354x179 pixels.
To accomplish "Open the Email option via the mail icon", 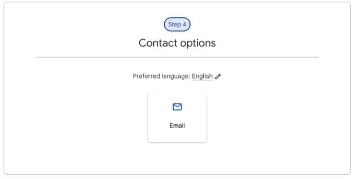I will click(x=177, y=107).
